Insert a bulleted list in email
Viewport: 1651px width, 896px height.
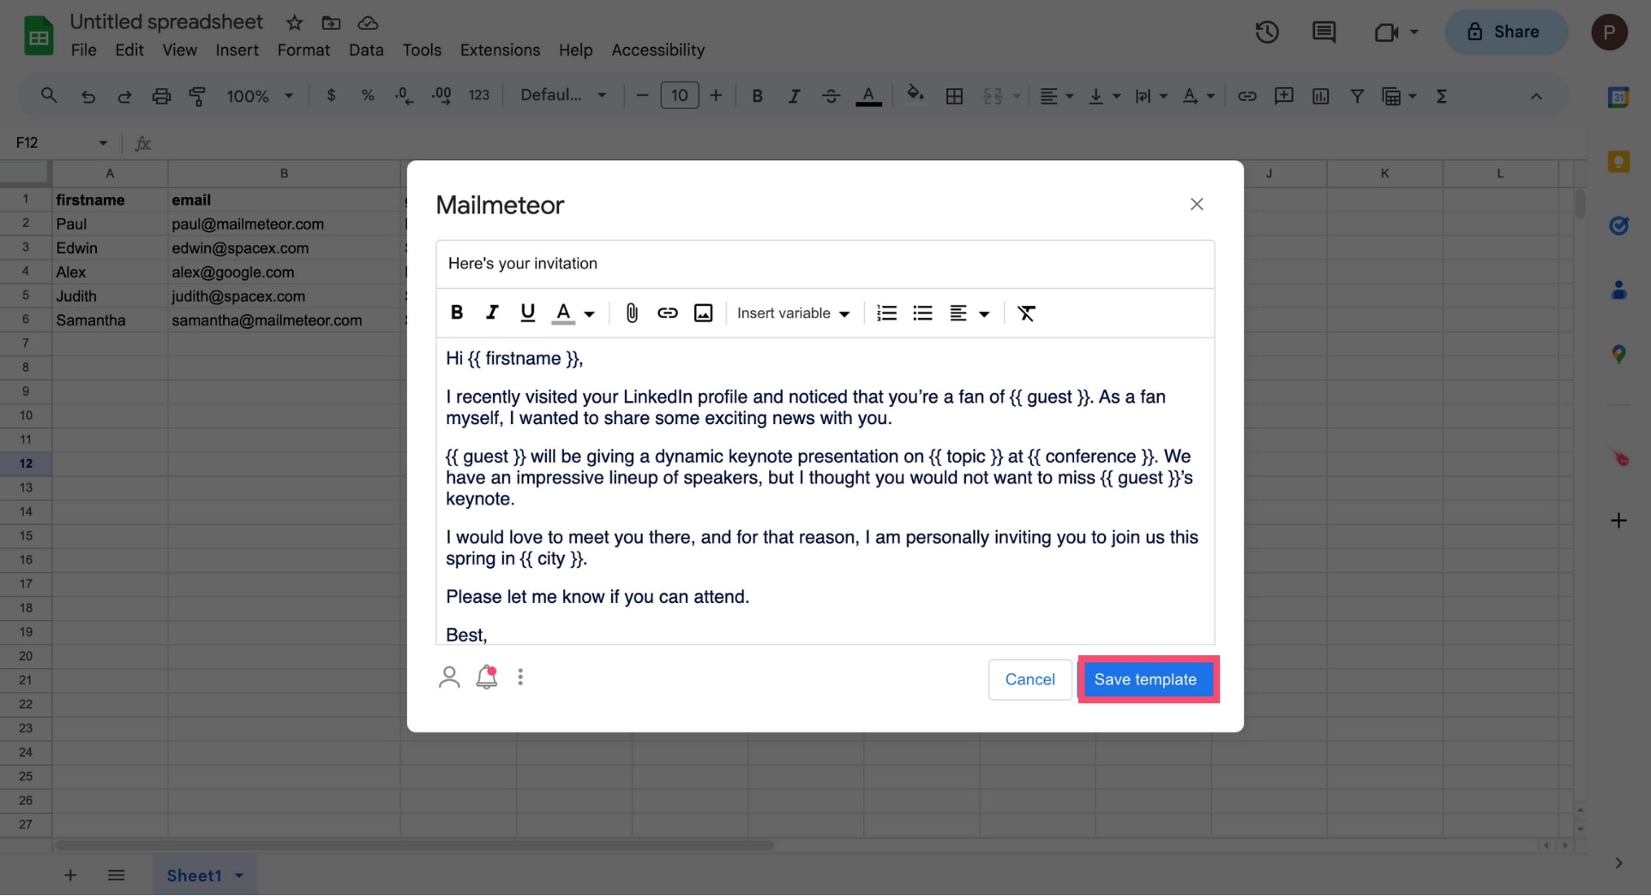922,314
